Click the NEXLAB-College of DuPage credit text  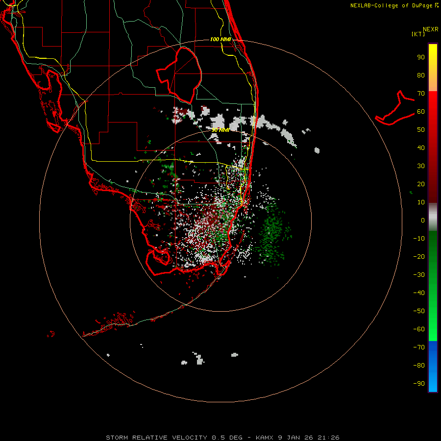394,5
